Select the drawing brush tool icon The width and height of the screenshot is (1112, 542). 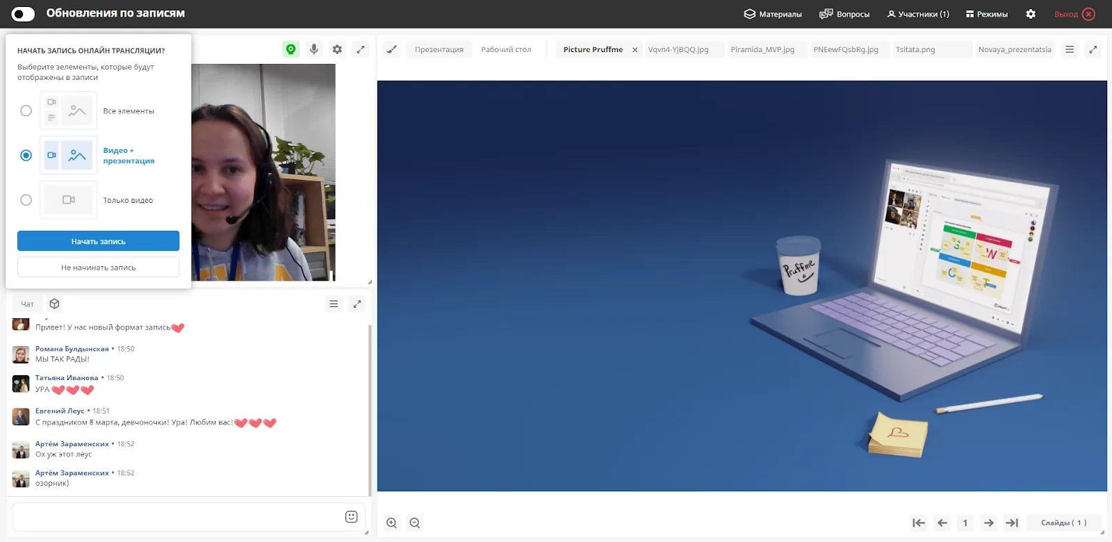[392, 49]
